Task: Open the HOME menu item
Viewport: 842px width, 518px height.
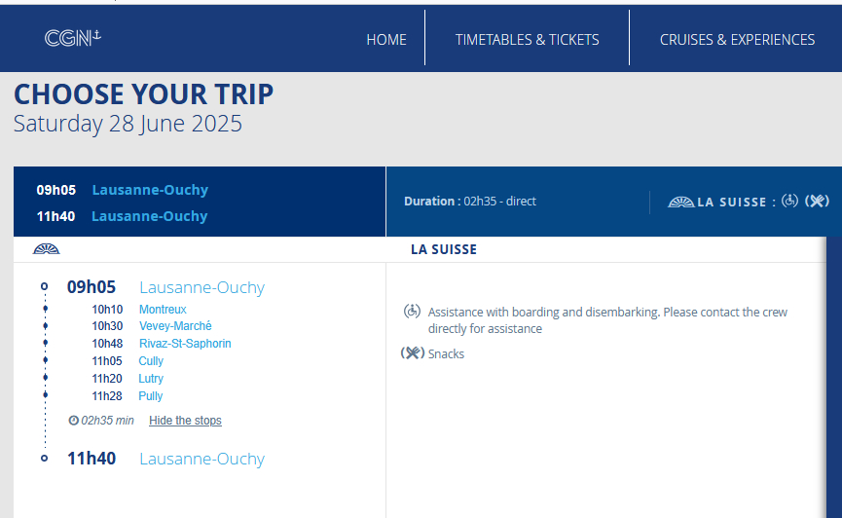Action: (386, 40)
